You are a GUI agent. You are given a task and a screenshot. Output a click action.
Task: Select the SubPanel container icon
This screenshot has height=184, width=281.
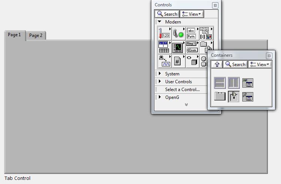[234, 96]
